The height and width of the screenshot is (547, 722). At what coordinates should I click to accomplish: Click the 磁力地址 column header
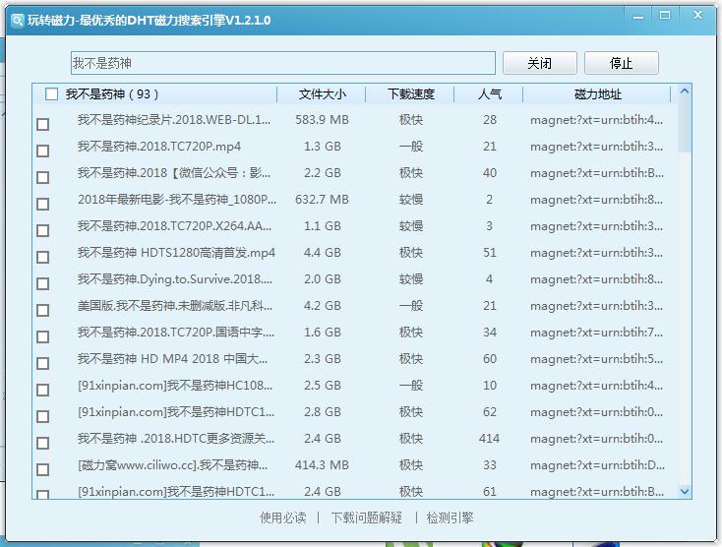coord(597,94)
